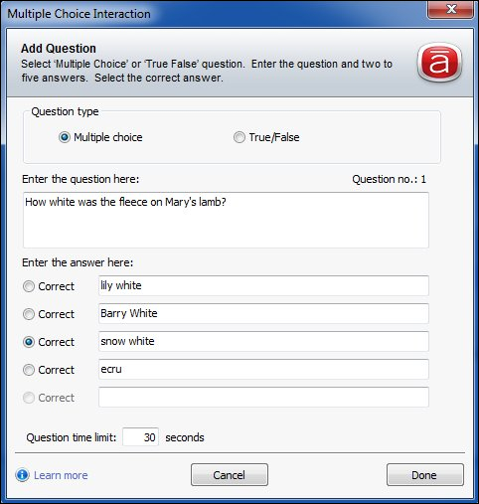479x504 pixels.
Task: Select the True/False question type
Action: (239, 137)
